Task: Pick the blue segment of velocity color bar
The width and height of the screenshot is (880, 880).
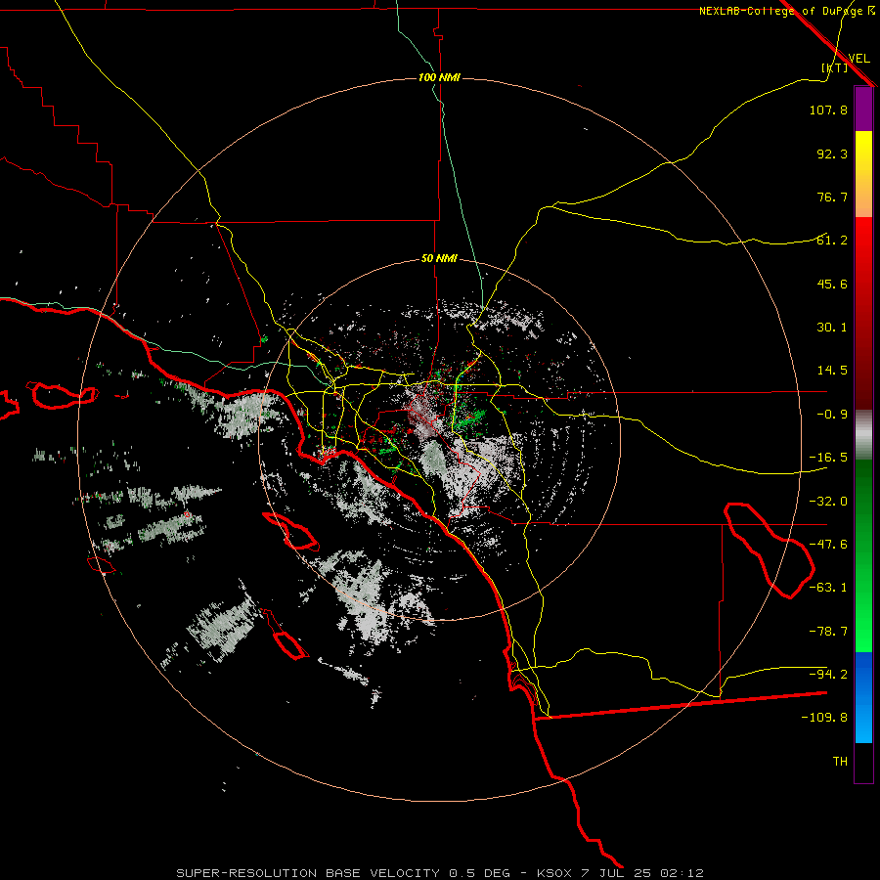Action: pos(863,697)
